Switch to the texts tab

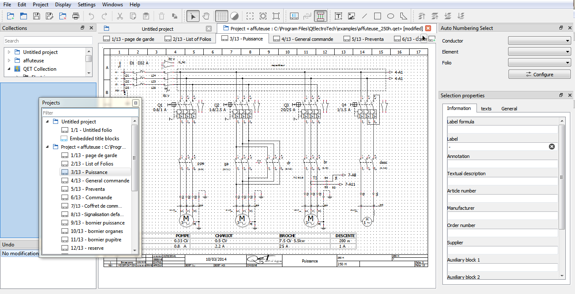pyautogui.click(x=486, y=108)
